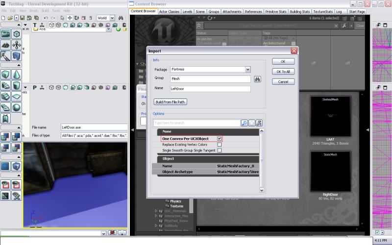The height and width of the screenshot is (245, 392).
Task: Switch to the Levels tab
Action: pos(187,11)
